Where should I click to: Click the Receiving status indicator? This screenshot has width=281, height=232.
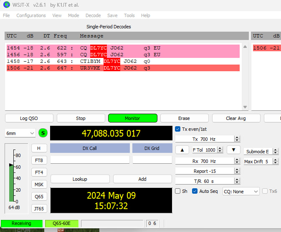click(x=22, y=223)
